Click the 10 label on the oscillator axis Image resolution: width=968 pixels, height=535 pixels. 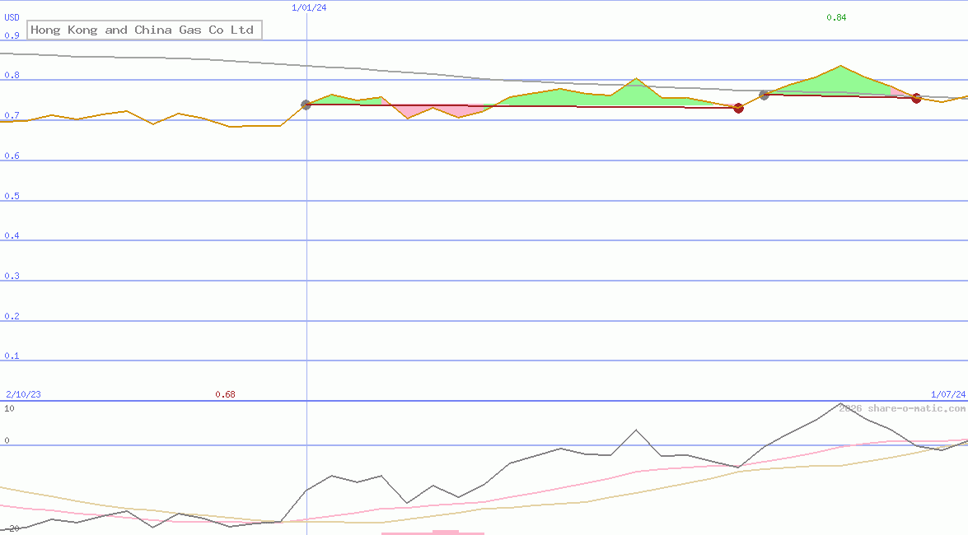[x=9, y=408]
